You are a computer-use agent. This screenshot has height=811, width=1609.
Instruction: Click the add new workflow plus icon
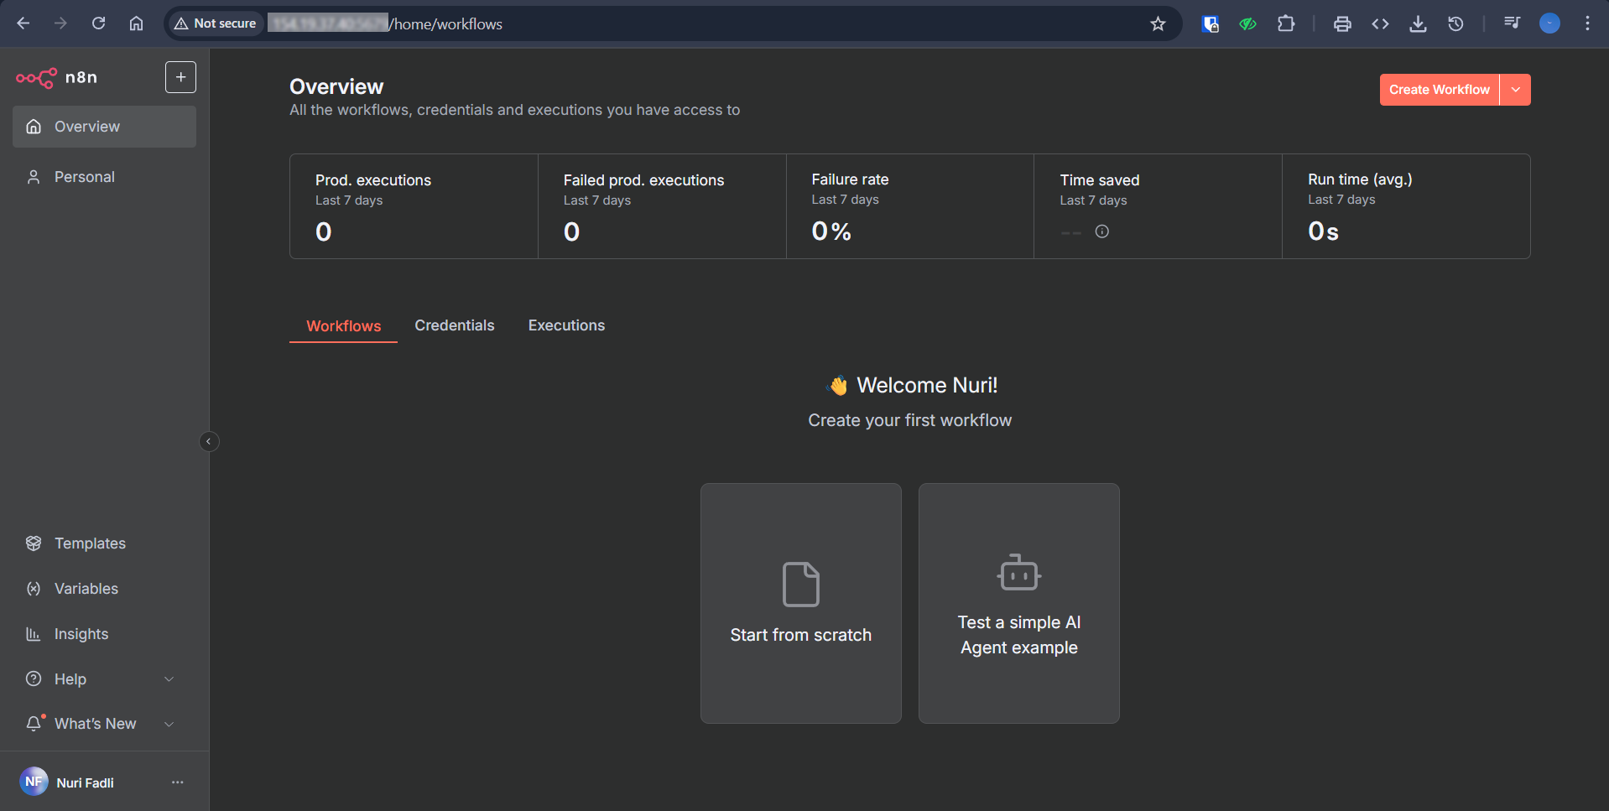click(180, 76)
